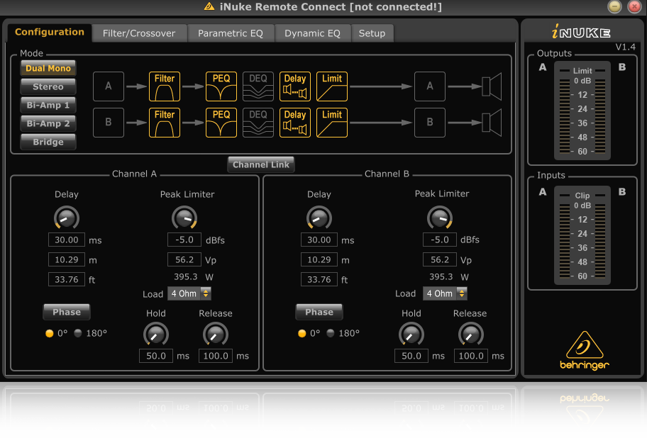This screenshot has width=647, height=438.
Task: Click the Channel A Delay knob
Action: 67,218
